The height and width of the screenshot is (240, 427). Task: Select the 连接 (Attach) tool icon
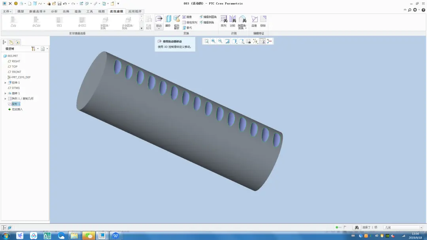[254, 21]
